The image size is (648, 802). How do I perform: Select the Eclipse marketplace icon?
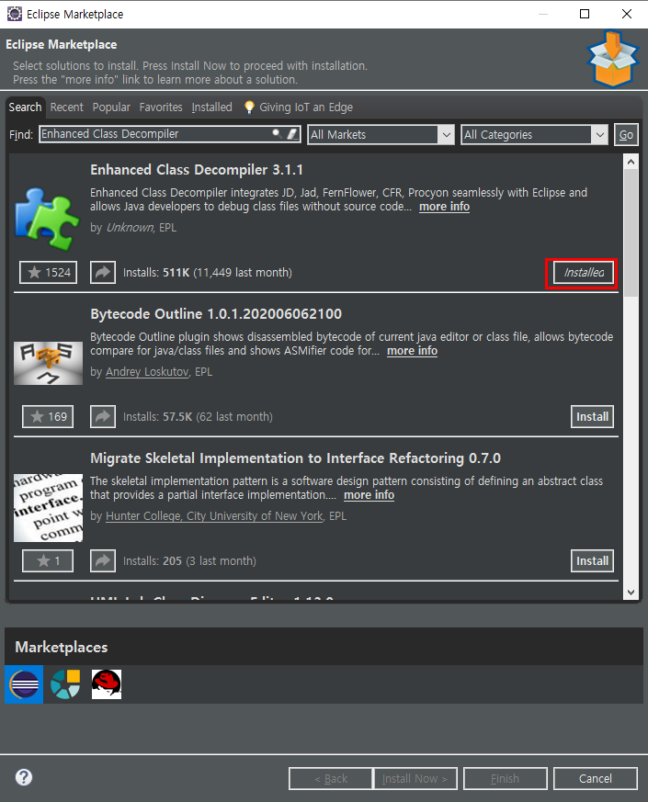pyautogui.click(x=24, y=684)
